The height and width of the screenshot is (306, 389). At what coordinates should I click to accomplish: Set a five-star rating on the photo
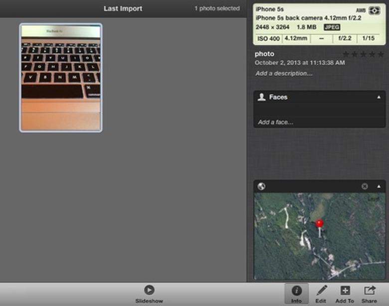(380, 54)
